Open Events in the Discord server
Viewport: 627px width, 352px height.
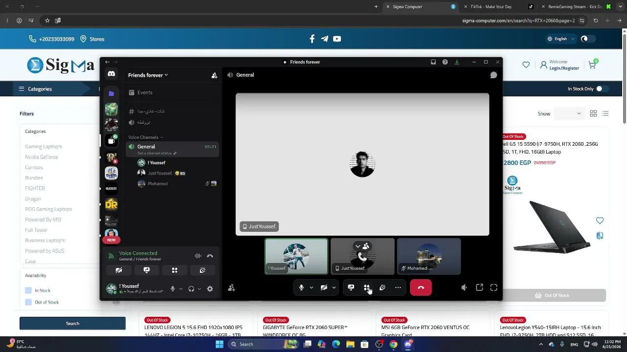click(171, 92)
